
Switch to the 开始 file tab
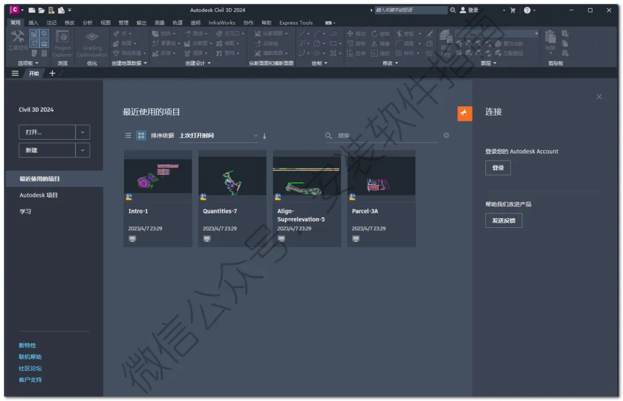click(x=34, y=73)
